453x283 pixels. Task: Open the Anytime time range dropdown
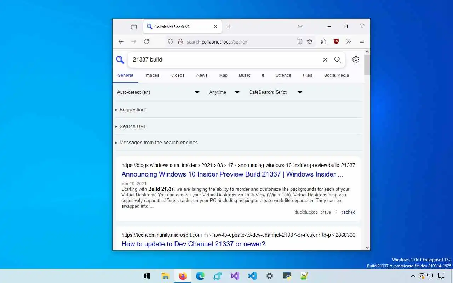pyautogui.click(x=224, y=92)
